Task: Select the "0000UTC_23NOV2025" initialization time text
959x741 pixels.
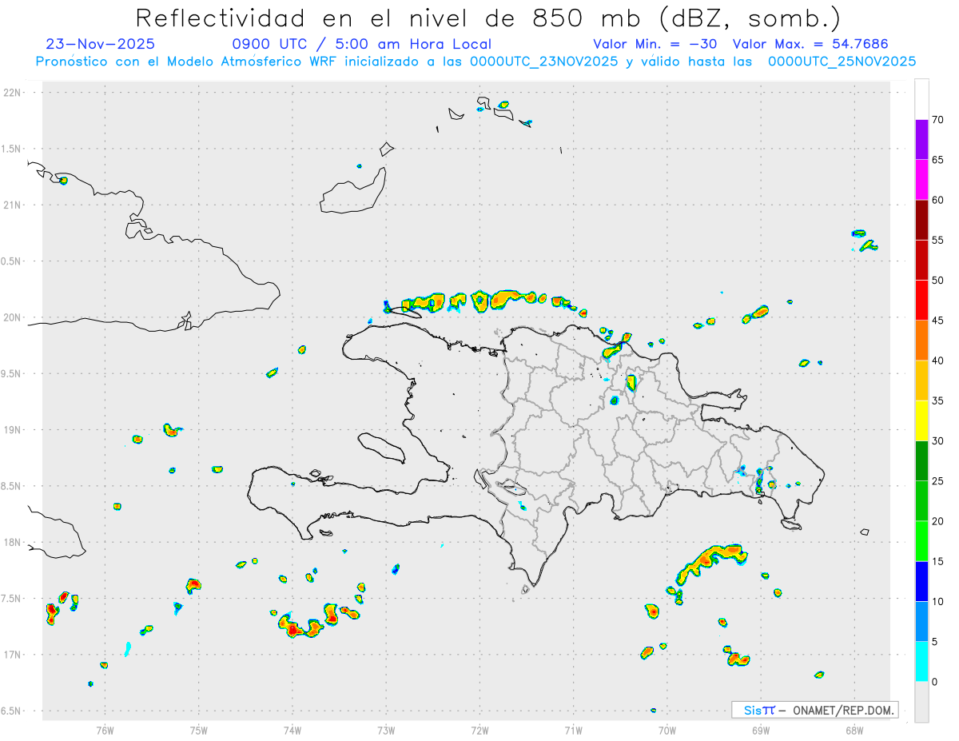Action: [543, 62]
